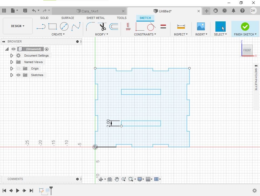Click the Undo arrow
This screenshot has height=196, width=260.
[x=34, y=11]
